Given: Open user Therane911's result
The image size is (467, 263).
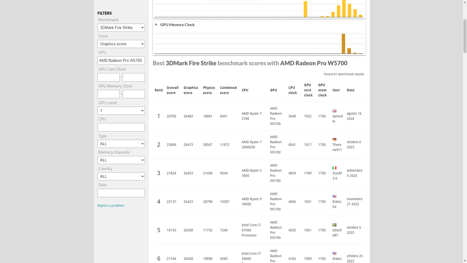Looking at the screenshot, I should (337, 147).
